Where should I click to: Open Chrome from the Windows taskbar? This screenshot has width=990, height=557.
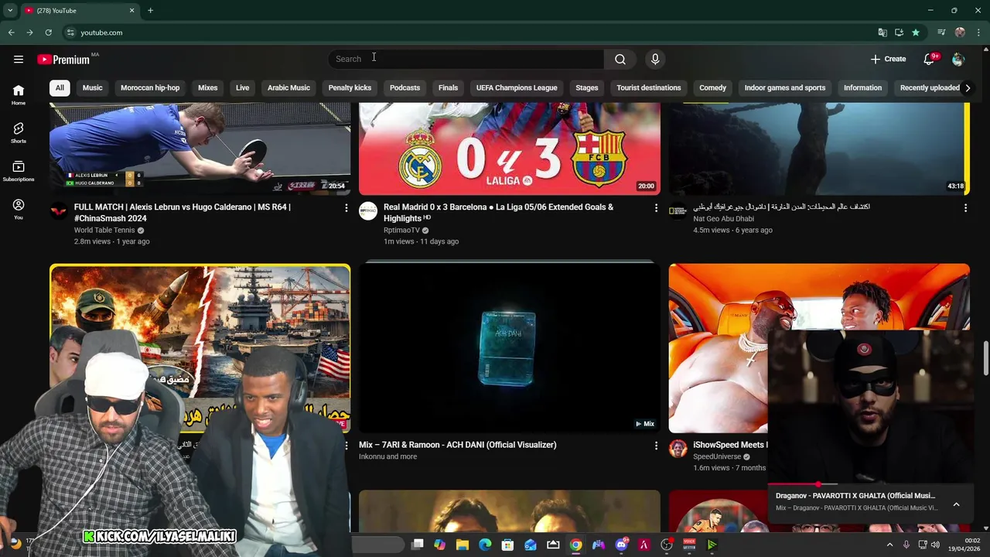[575, 545]
